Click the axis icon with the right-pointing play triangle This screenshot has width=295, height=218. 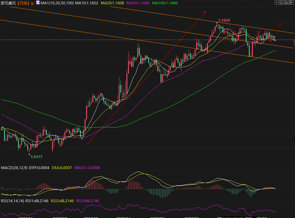point(287,2)
